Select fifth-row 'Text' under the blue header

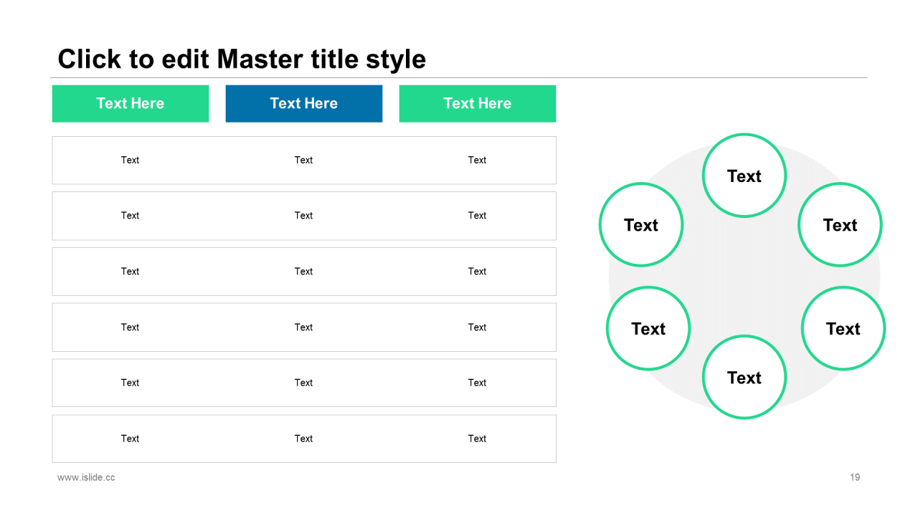point(303,383)
